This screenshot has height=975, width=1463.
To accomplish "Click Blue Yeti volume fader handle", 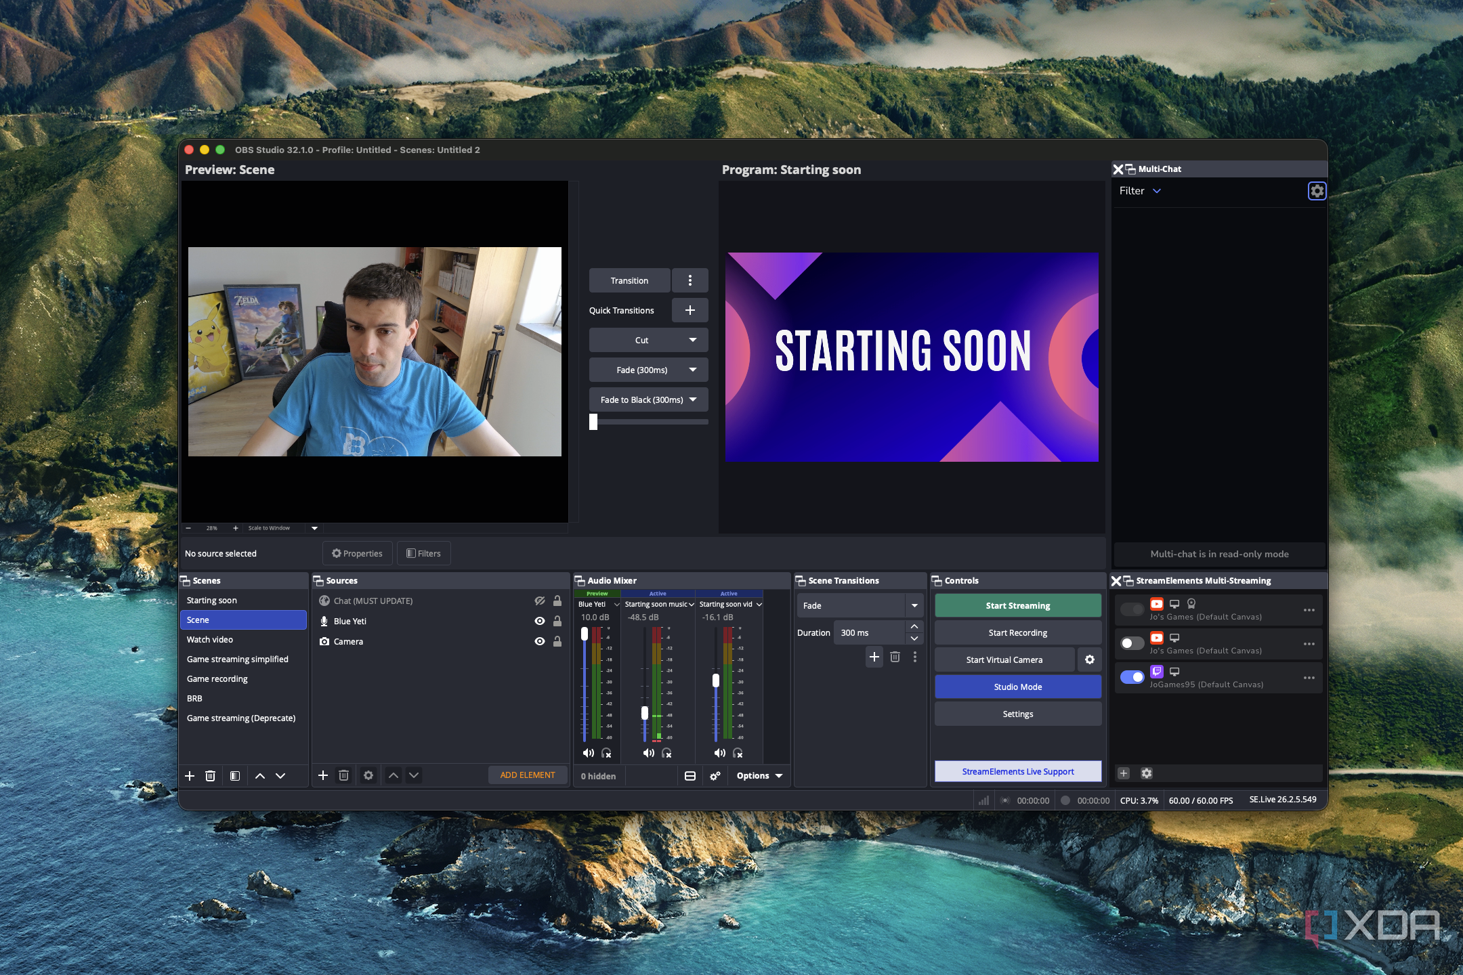I will click(585, 634).
